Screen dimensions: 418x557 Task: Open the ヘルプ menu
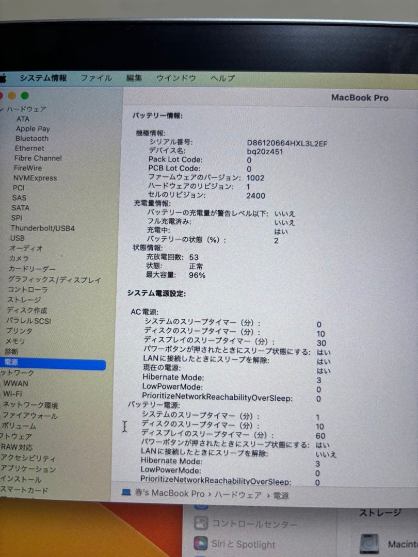tap(223, 77)
